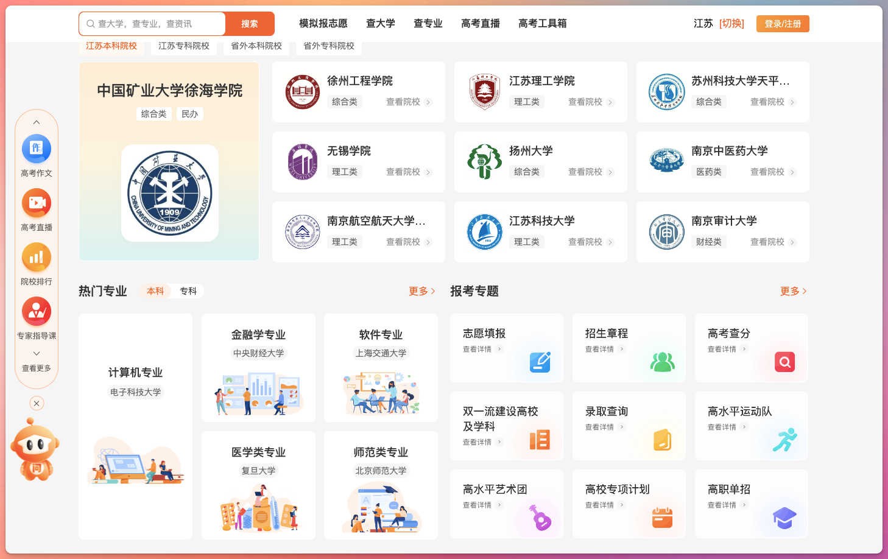Screen dimensions: 888x559
Task: Open the 院校排行 bar chart icon
Action: [37, 258]
